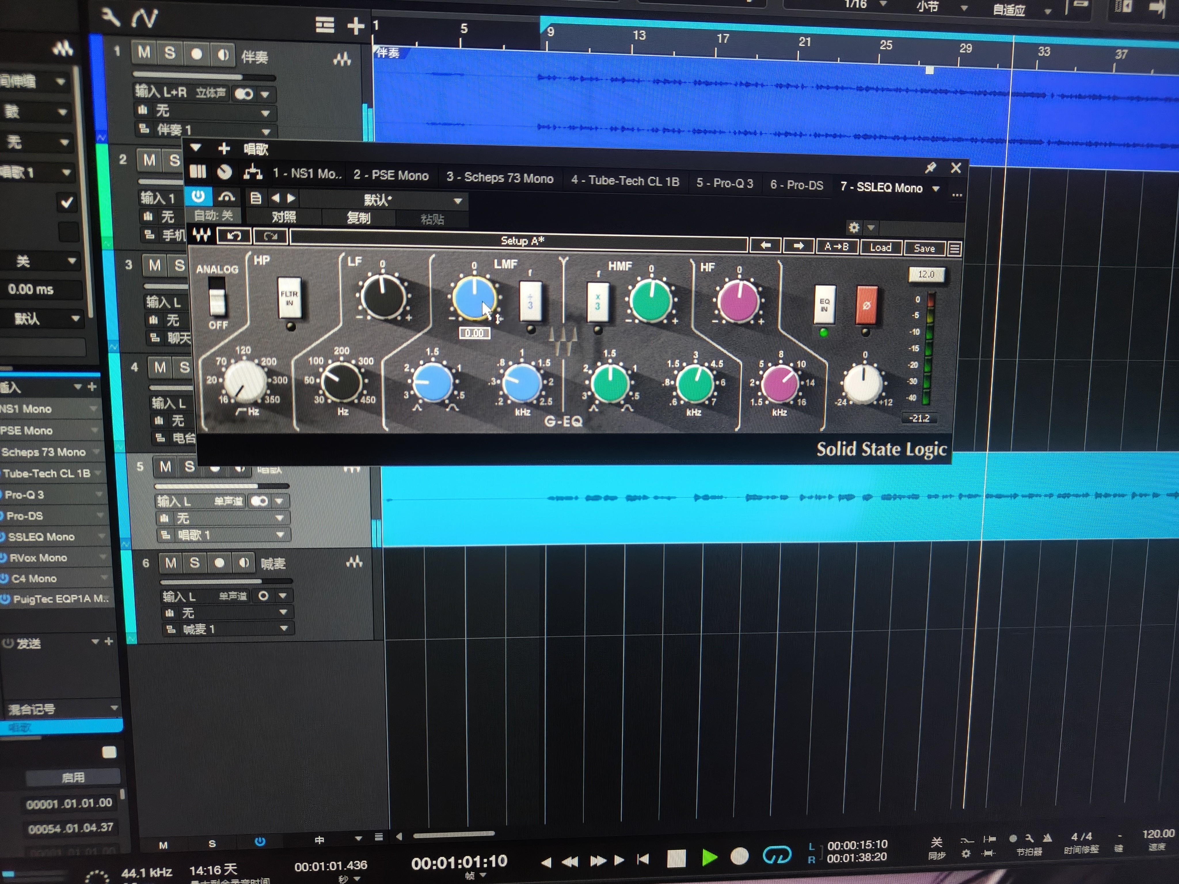
Task: Open plugin sidechain pie icon
Action: click(x=225, y=172)
